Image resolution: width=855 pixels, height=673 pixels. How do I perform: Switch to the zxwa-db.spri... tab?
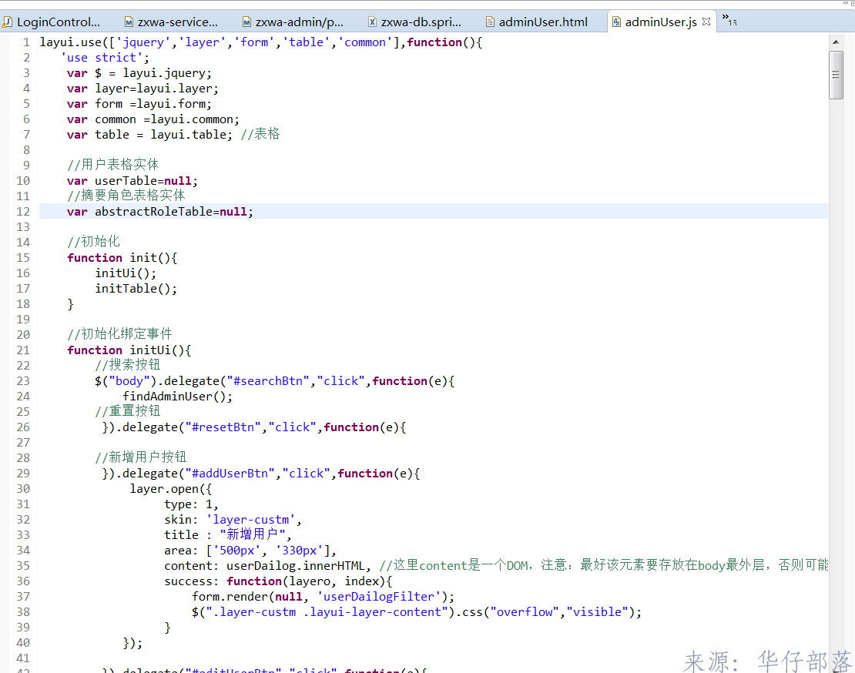(415, 22)
